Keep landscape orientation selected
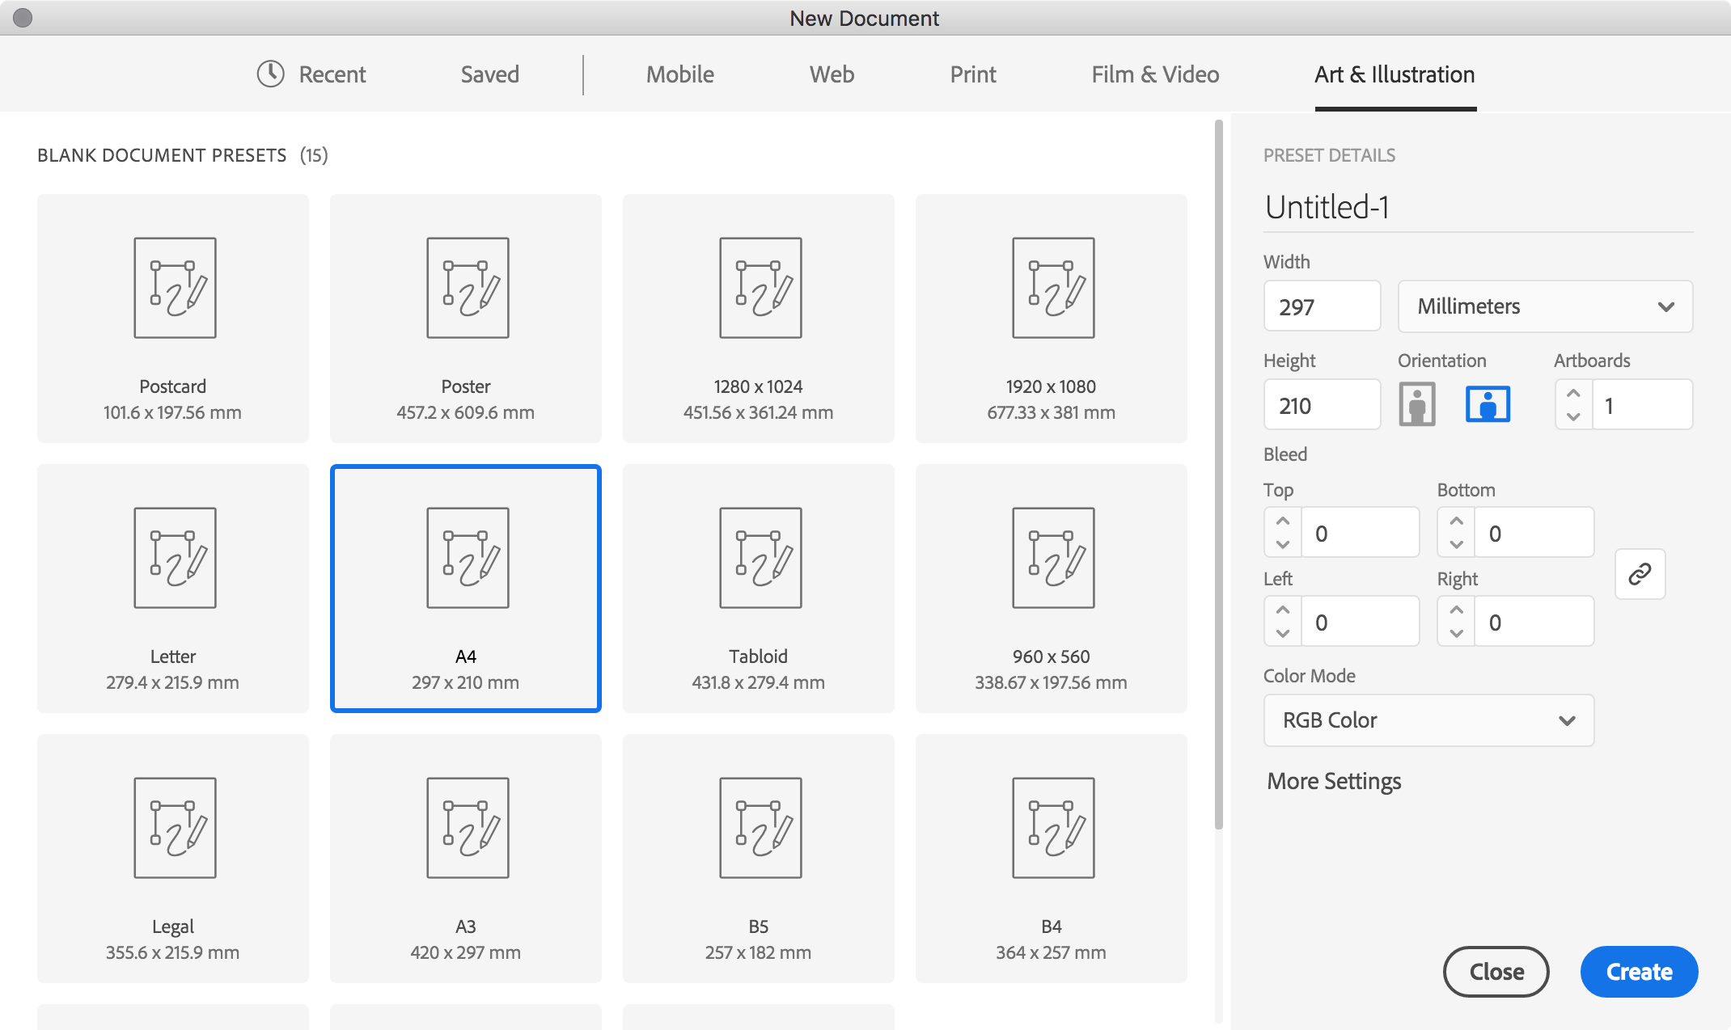This screenshot has width=1731, height=1030. (1488, 404)
